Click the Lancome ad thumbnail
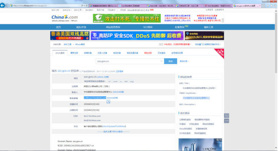 pos(200,145)
